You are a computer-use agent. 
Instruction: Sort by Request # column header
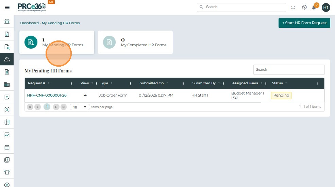(36, 83)
